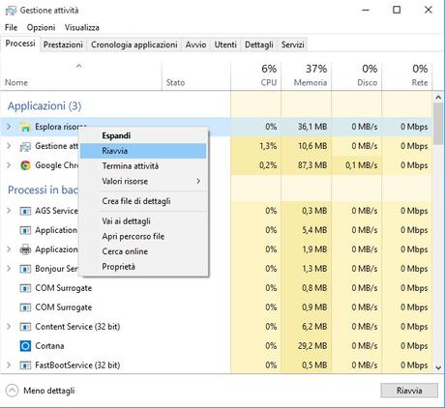Open the Valori risorse submenu arrow
This screenshot has height=408, width=445.
(x=198, y=181)
